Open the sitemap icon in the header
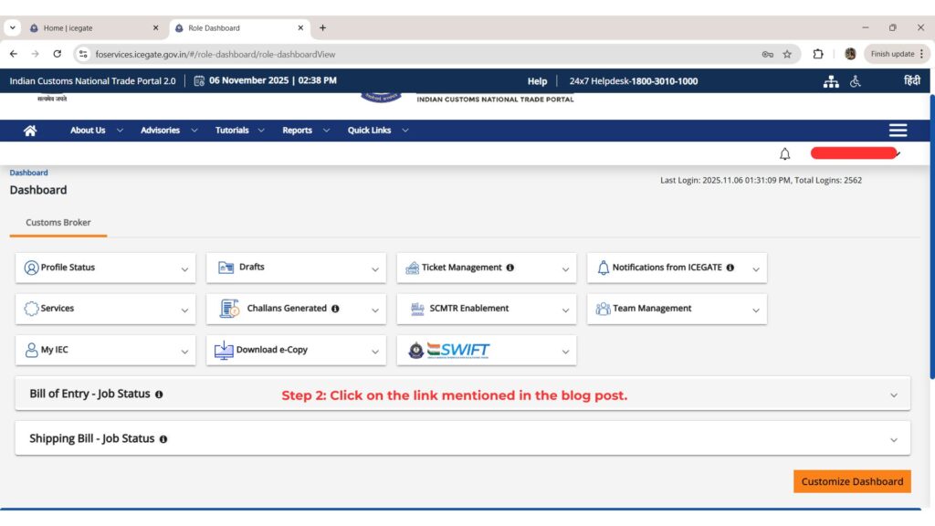This screenshot has width=935, height=526. click(x=831, y=81)
